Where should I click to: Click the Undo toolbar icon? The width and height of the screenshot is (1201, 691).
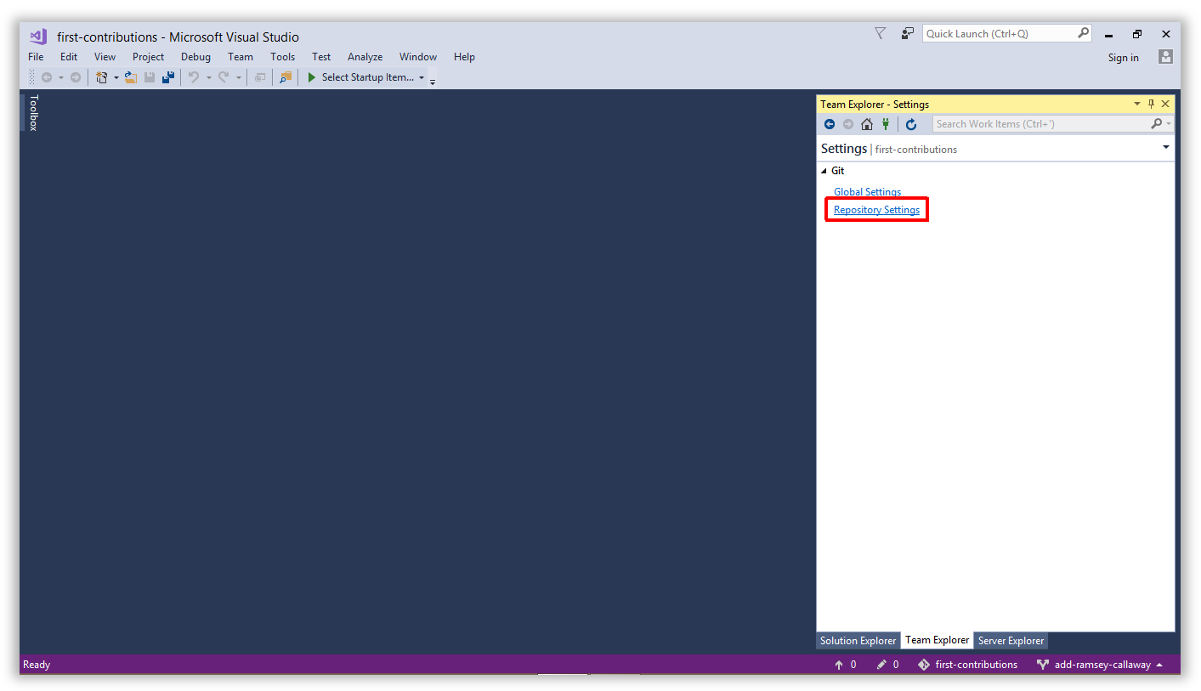point(194,77)
